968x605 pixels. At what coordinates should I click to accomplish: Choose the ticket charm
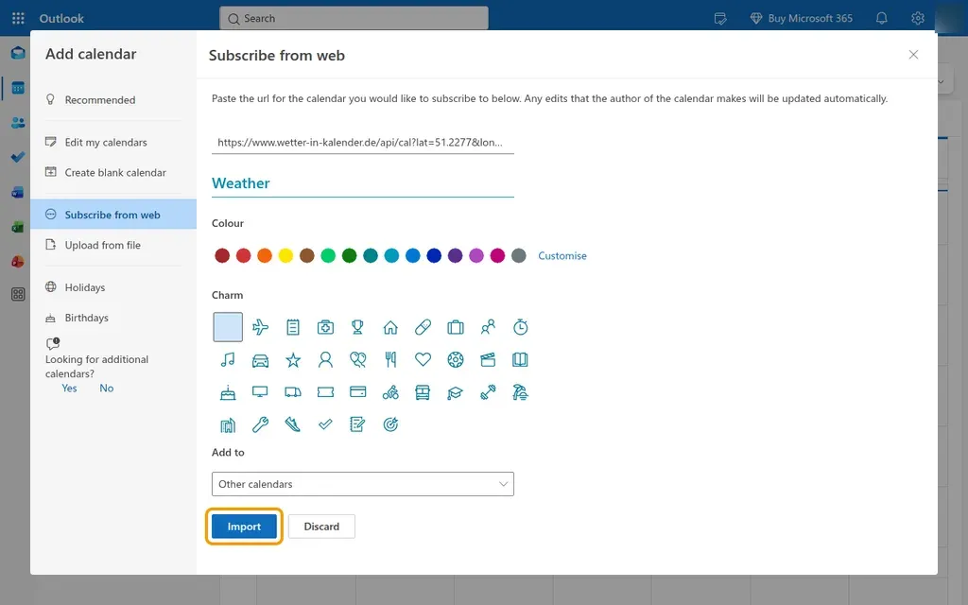325,392
